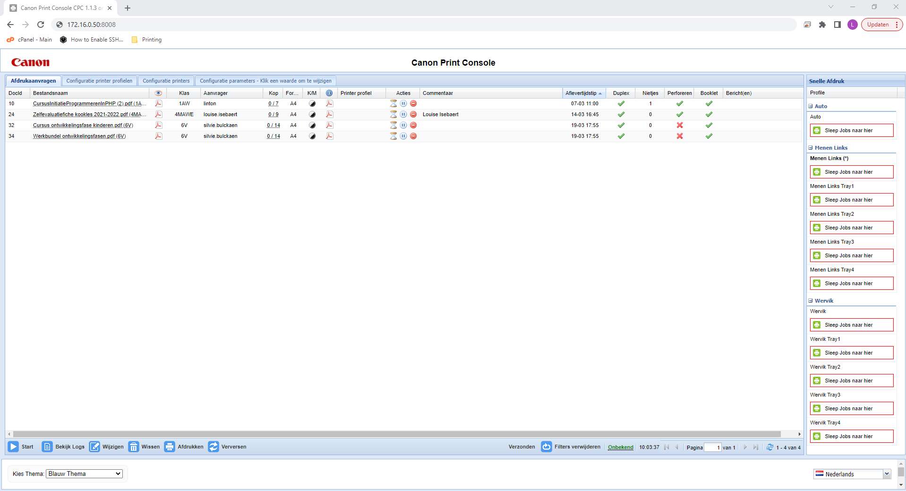Sort by Bestandsnaam column header
Viewport: 906px width, 491px height.
(x=90, y=93)
